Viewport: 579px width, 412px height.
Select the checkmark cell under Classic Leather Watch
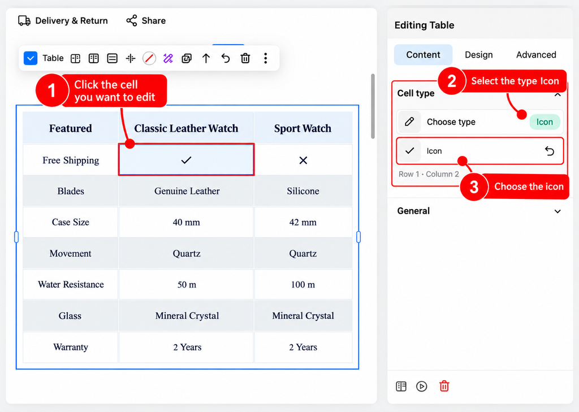186,159
